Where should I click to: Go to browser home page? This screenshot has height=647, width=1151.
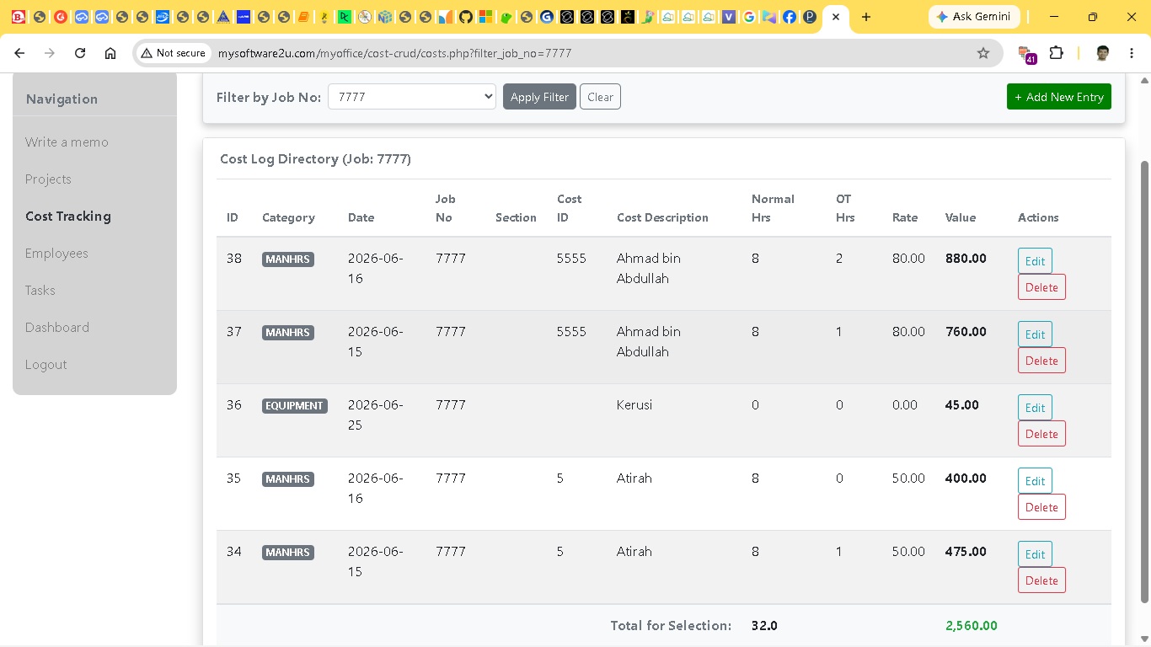(x=110, y=53)
